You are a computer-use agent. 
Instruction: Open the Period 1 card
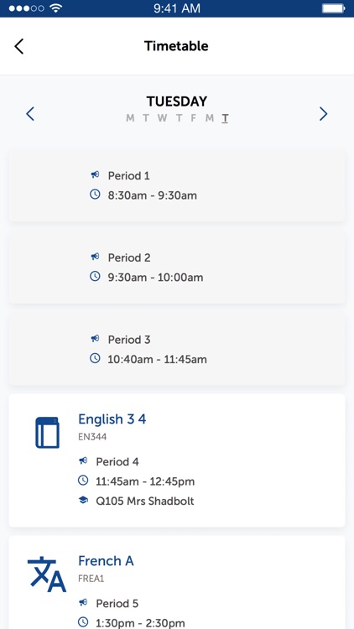[177, 185]
